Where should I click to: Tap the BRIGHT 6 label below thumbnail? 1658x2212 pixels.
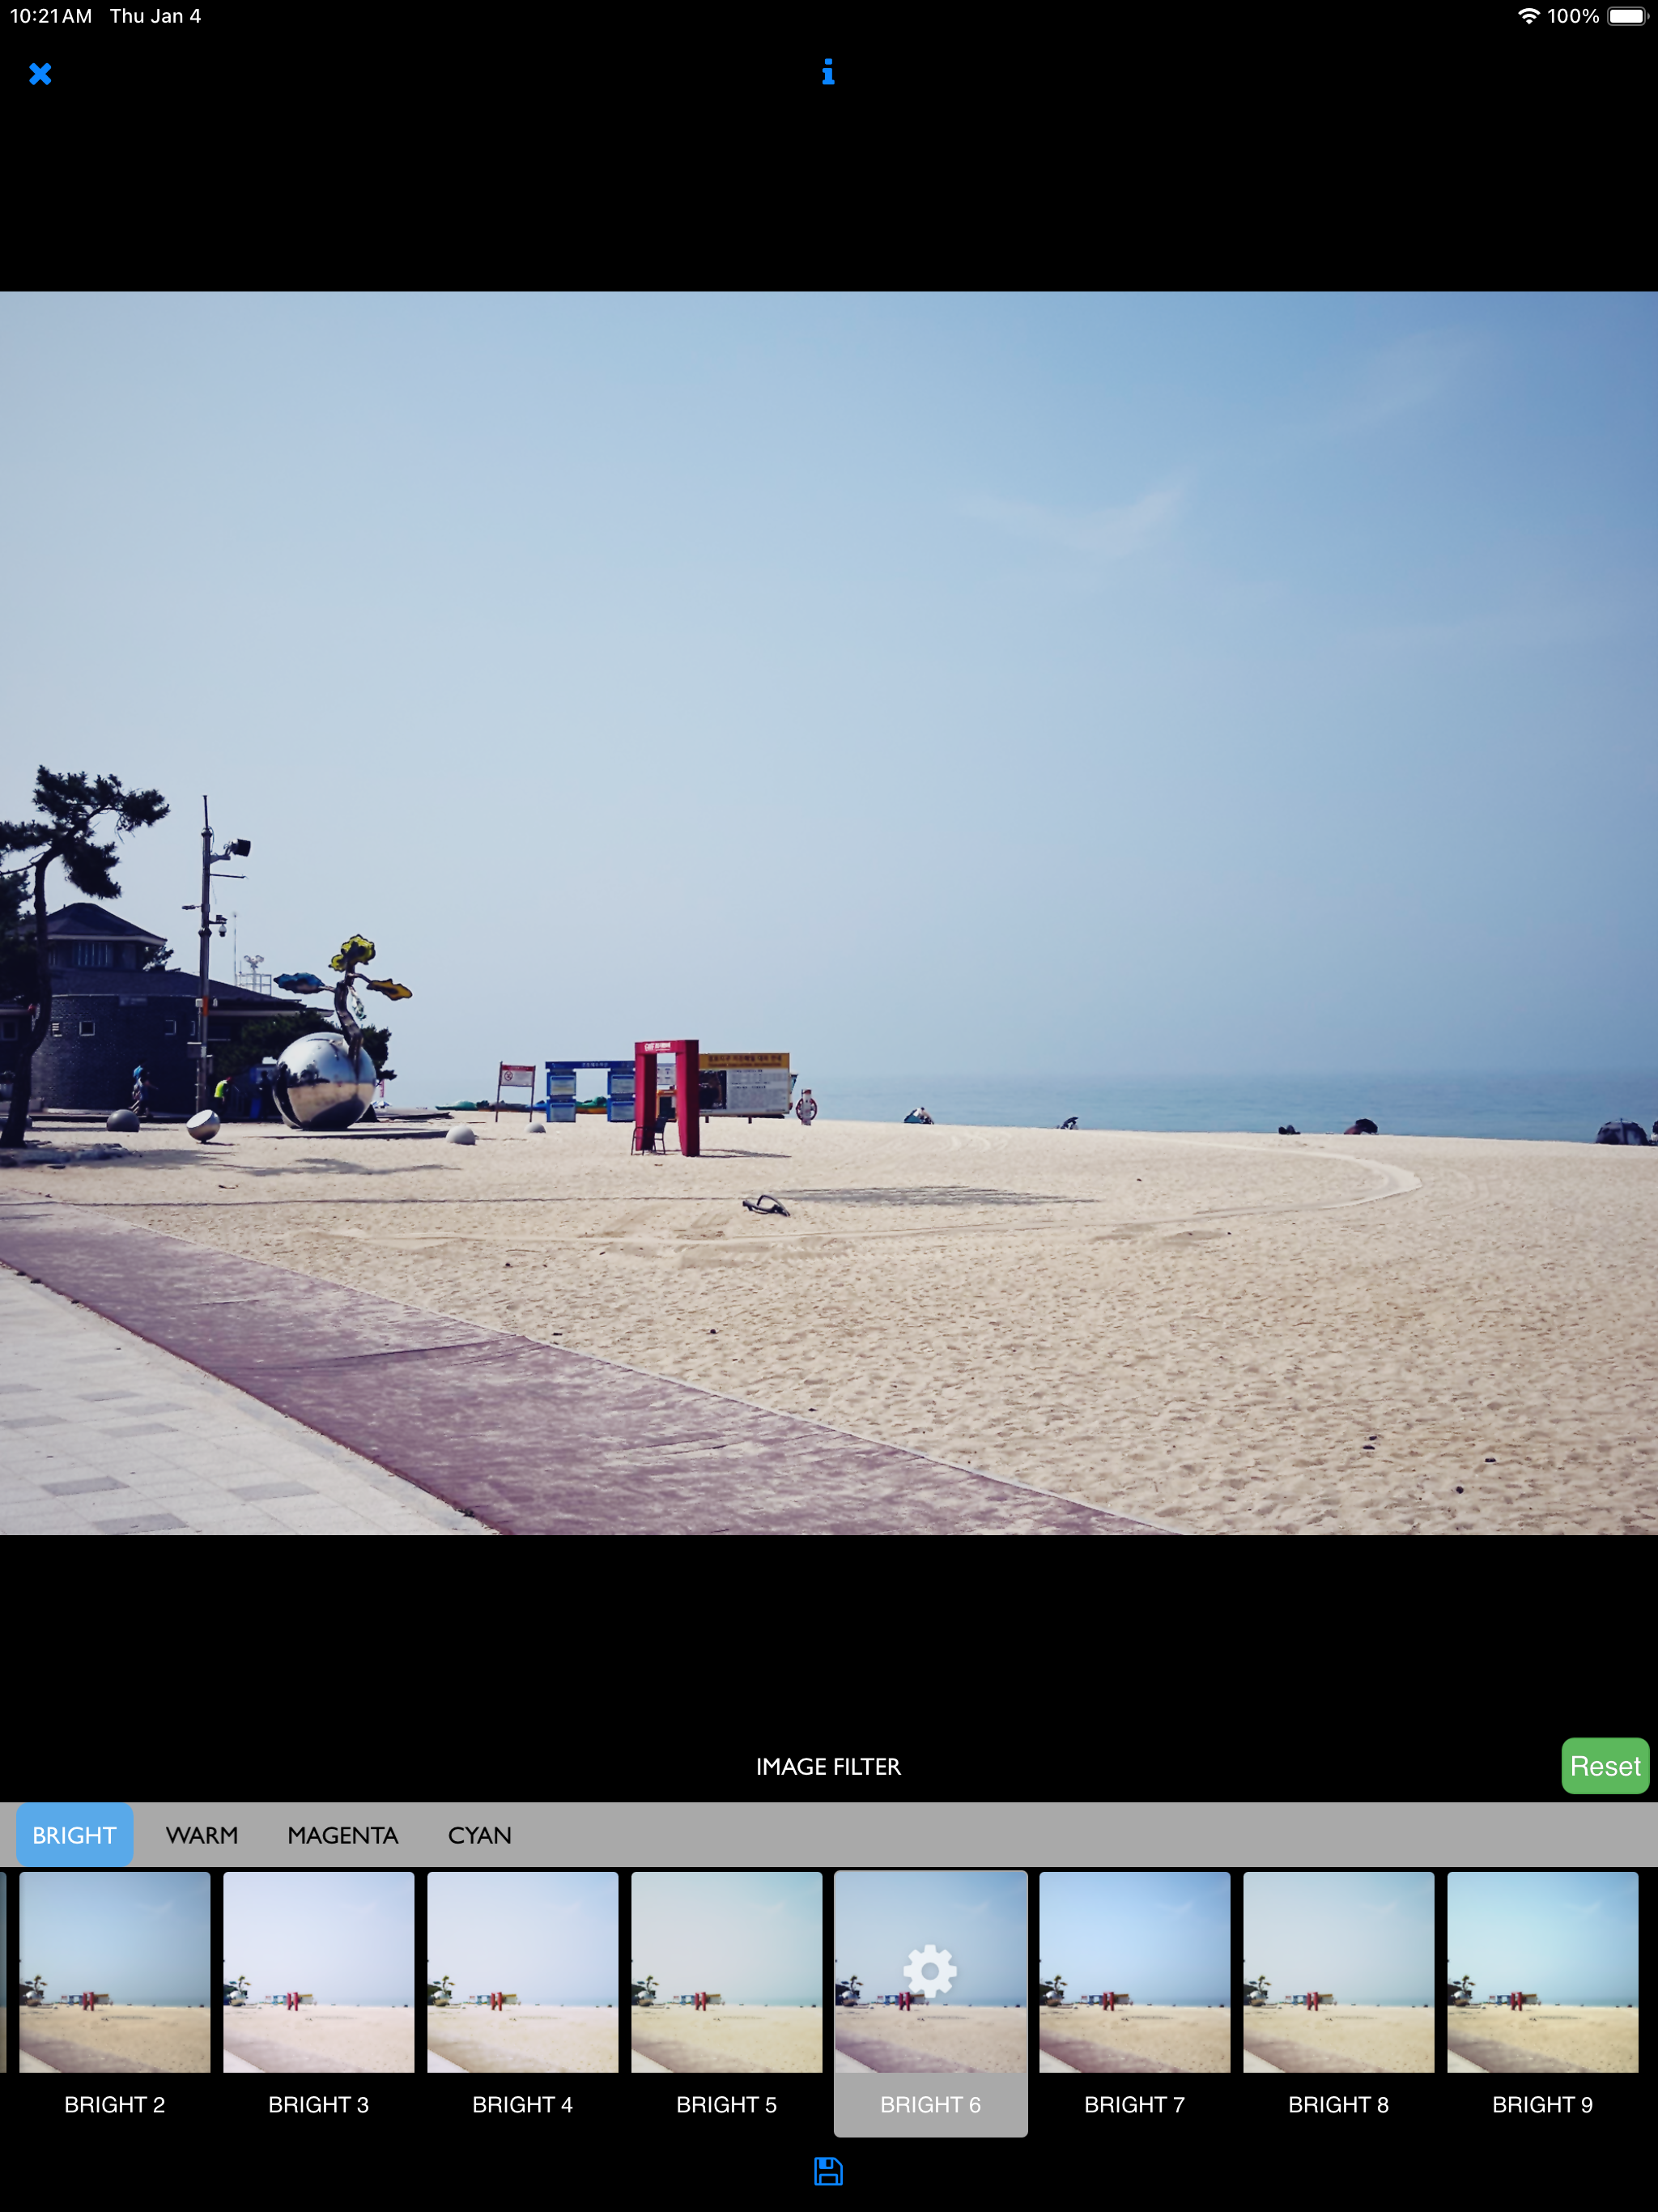(930, 2104)
